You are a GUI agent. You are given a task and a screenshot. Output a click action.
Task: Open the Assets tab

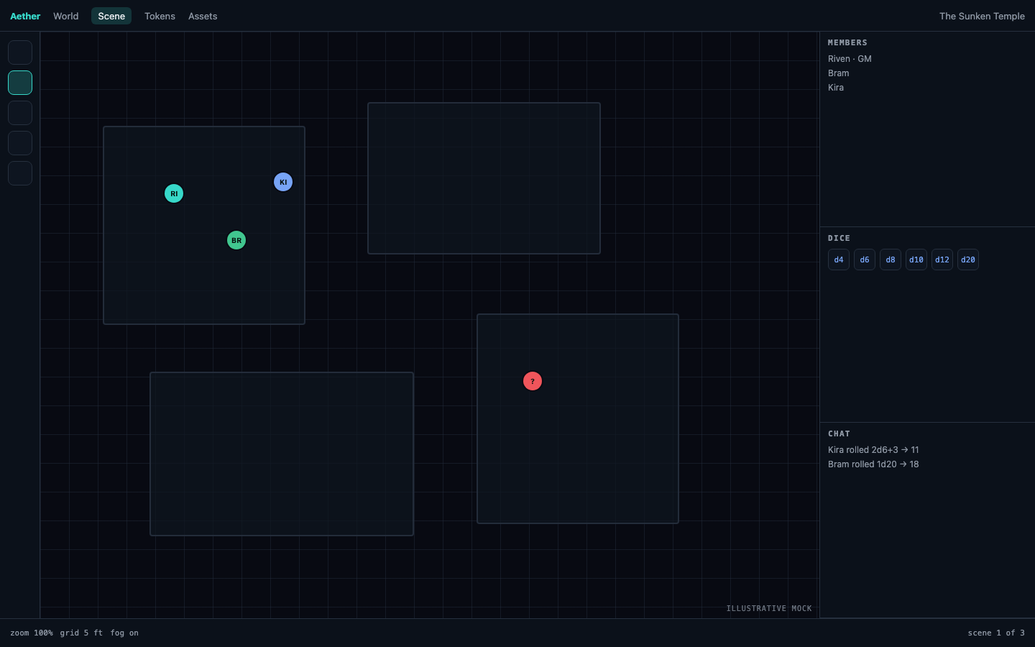coord(203,16)
